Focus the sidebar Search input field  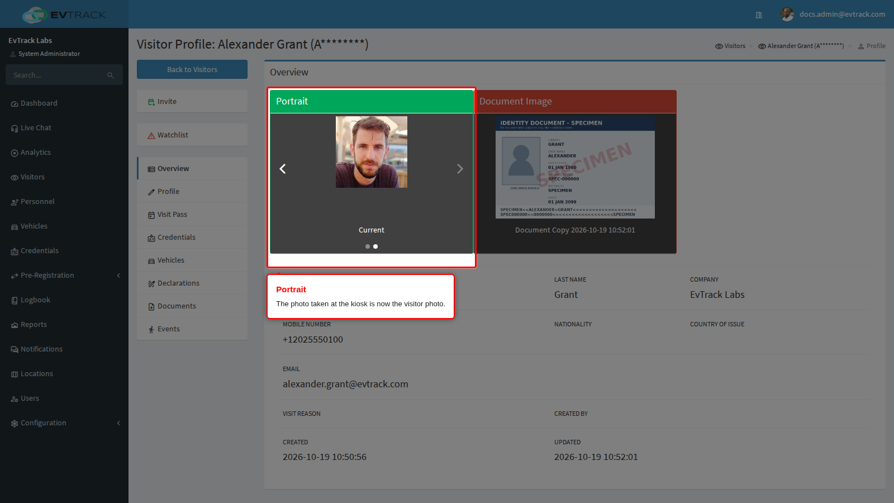[x=56, y=75]
